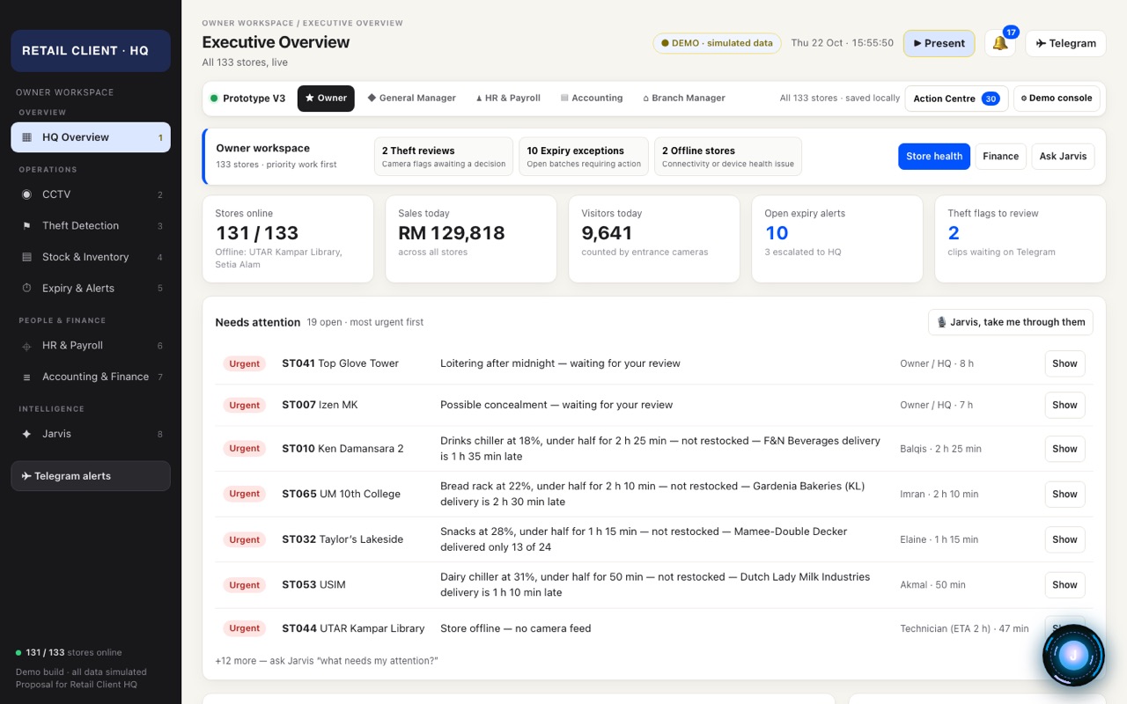This screenshot has width=1127, height=704.
Task: Click the notification bell icon
Action: coord(999,43)
